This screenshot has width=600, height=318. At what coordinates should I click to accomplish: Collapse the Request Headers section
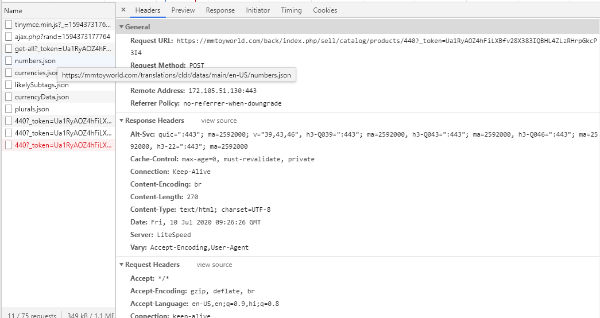click(x=122, y=265)
